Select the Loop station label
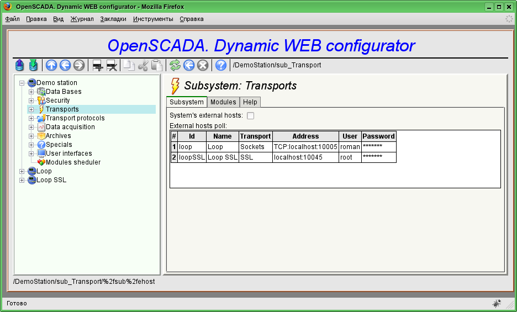517x312 pixels. (44, 171)
